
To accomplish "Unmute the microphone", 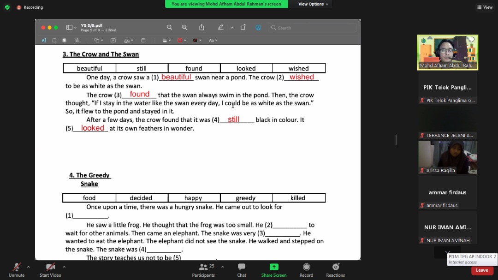I will click(x=17, y=270).
